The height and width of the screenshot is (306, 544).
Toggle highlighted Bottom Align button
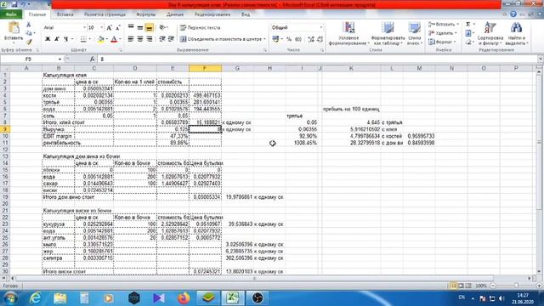click(x=150, y=27)
